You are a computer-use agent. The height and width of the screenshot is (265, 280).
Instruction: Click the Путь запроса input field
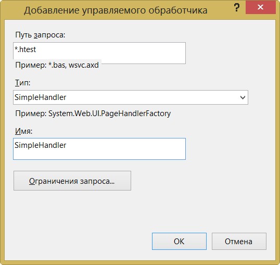tap(99, 53)
